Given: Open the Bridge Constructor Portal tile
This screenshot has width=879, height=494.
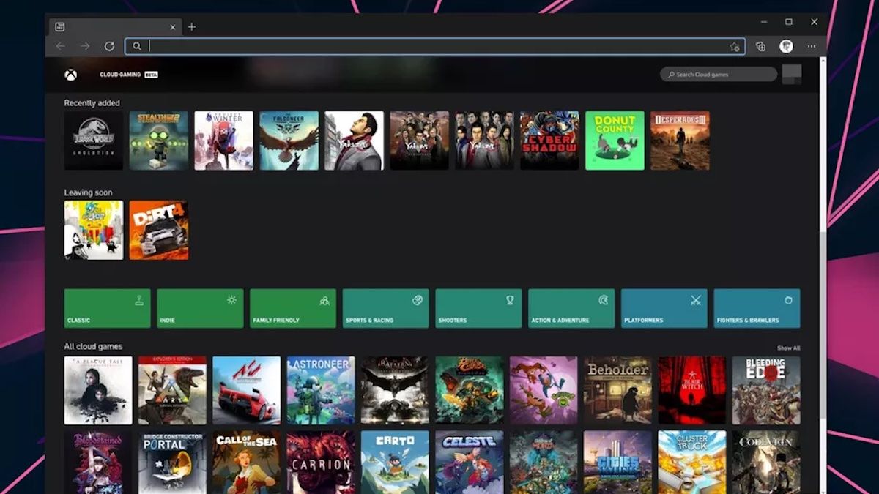Looking at the screenshot, I should pyautogui.click(x=172, y=462).
